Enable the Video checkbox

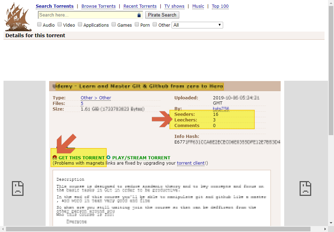click(x=60, y=24)
